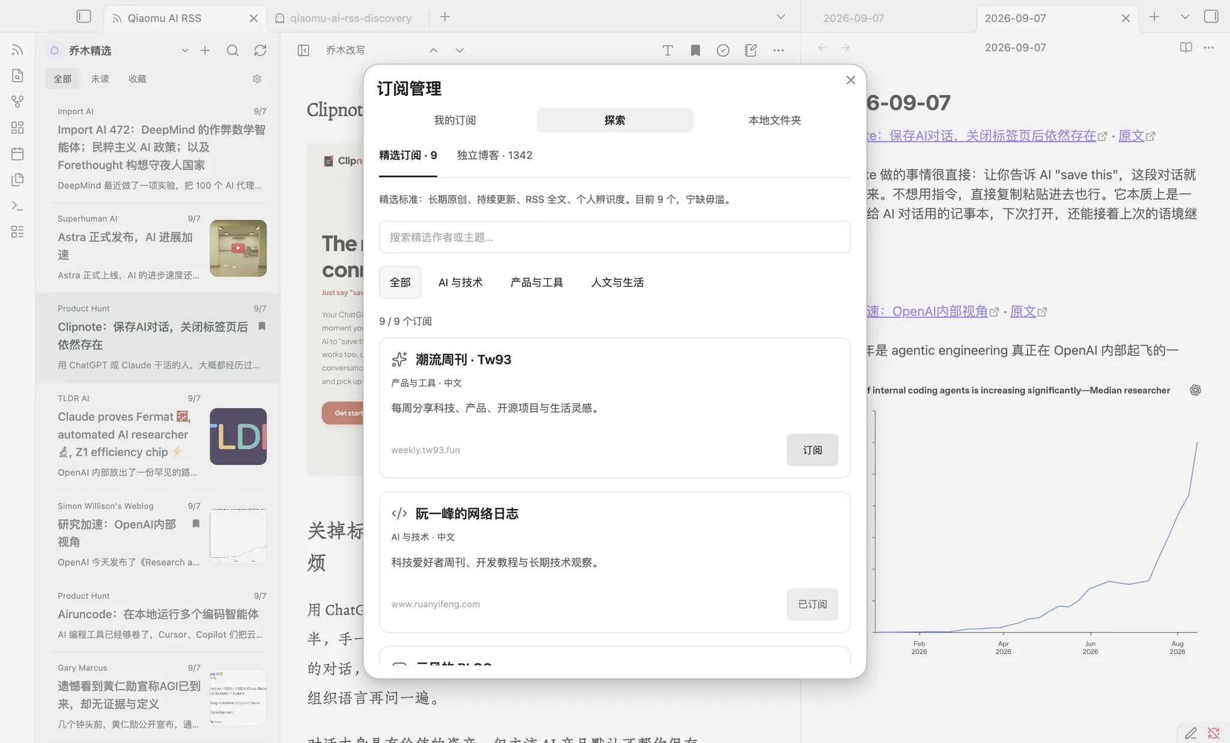The width and height of the screenshot is (1230, 743).
Task: Show 全部 articles in feed list
Action: click(62, 79)
